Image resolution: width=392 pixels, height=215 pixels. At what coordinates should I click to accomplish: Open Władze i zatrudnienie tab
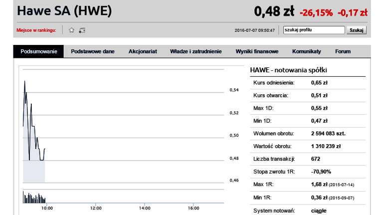[196, 51]
